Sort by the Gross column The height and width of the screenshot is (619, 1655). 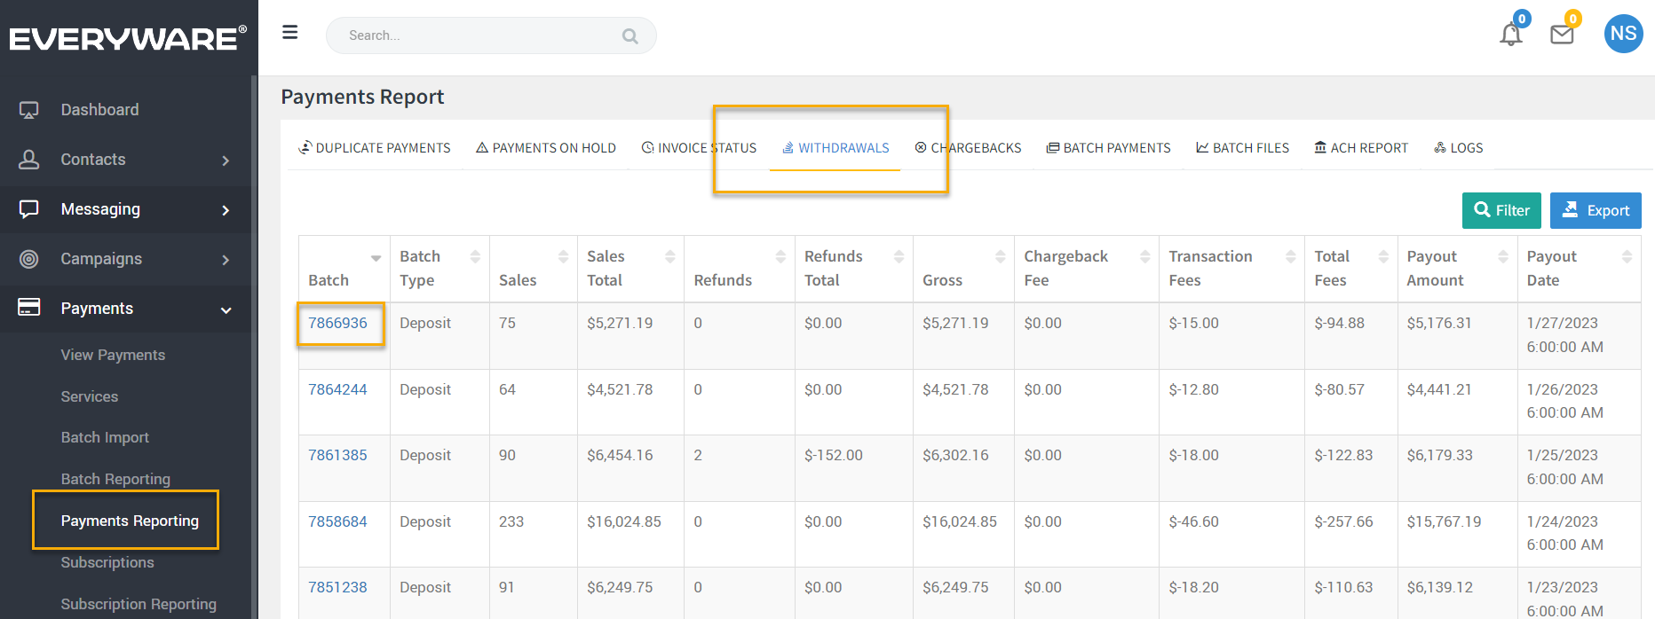click(1001, 256)
